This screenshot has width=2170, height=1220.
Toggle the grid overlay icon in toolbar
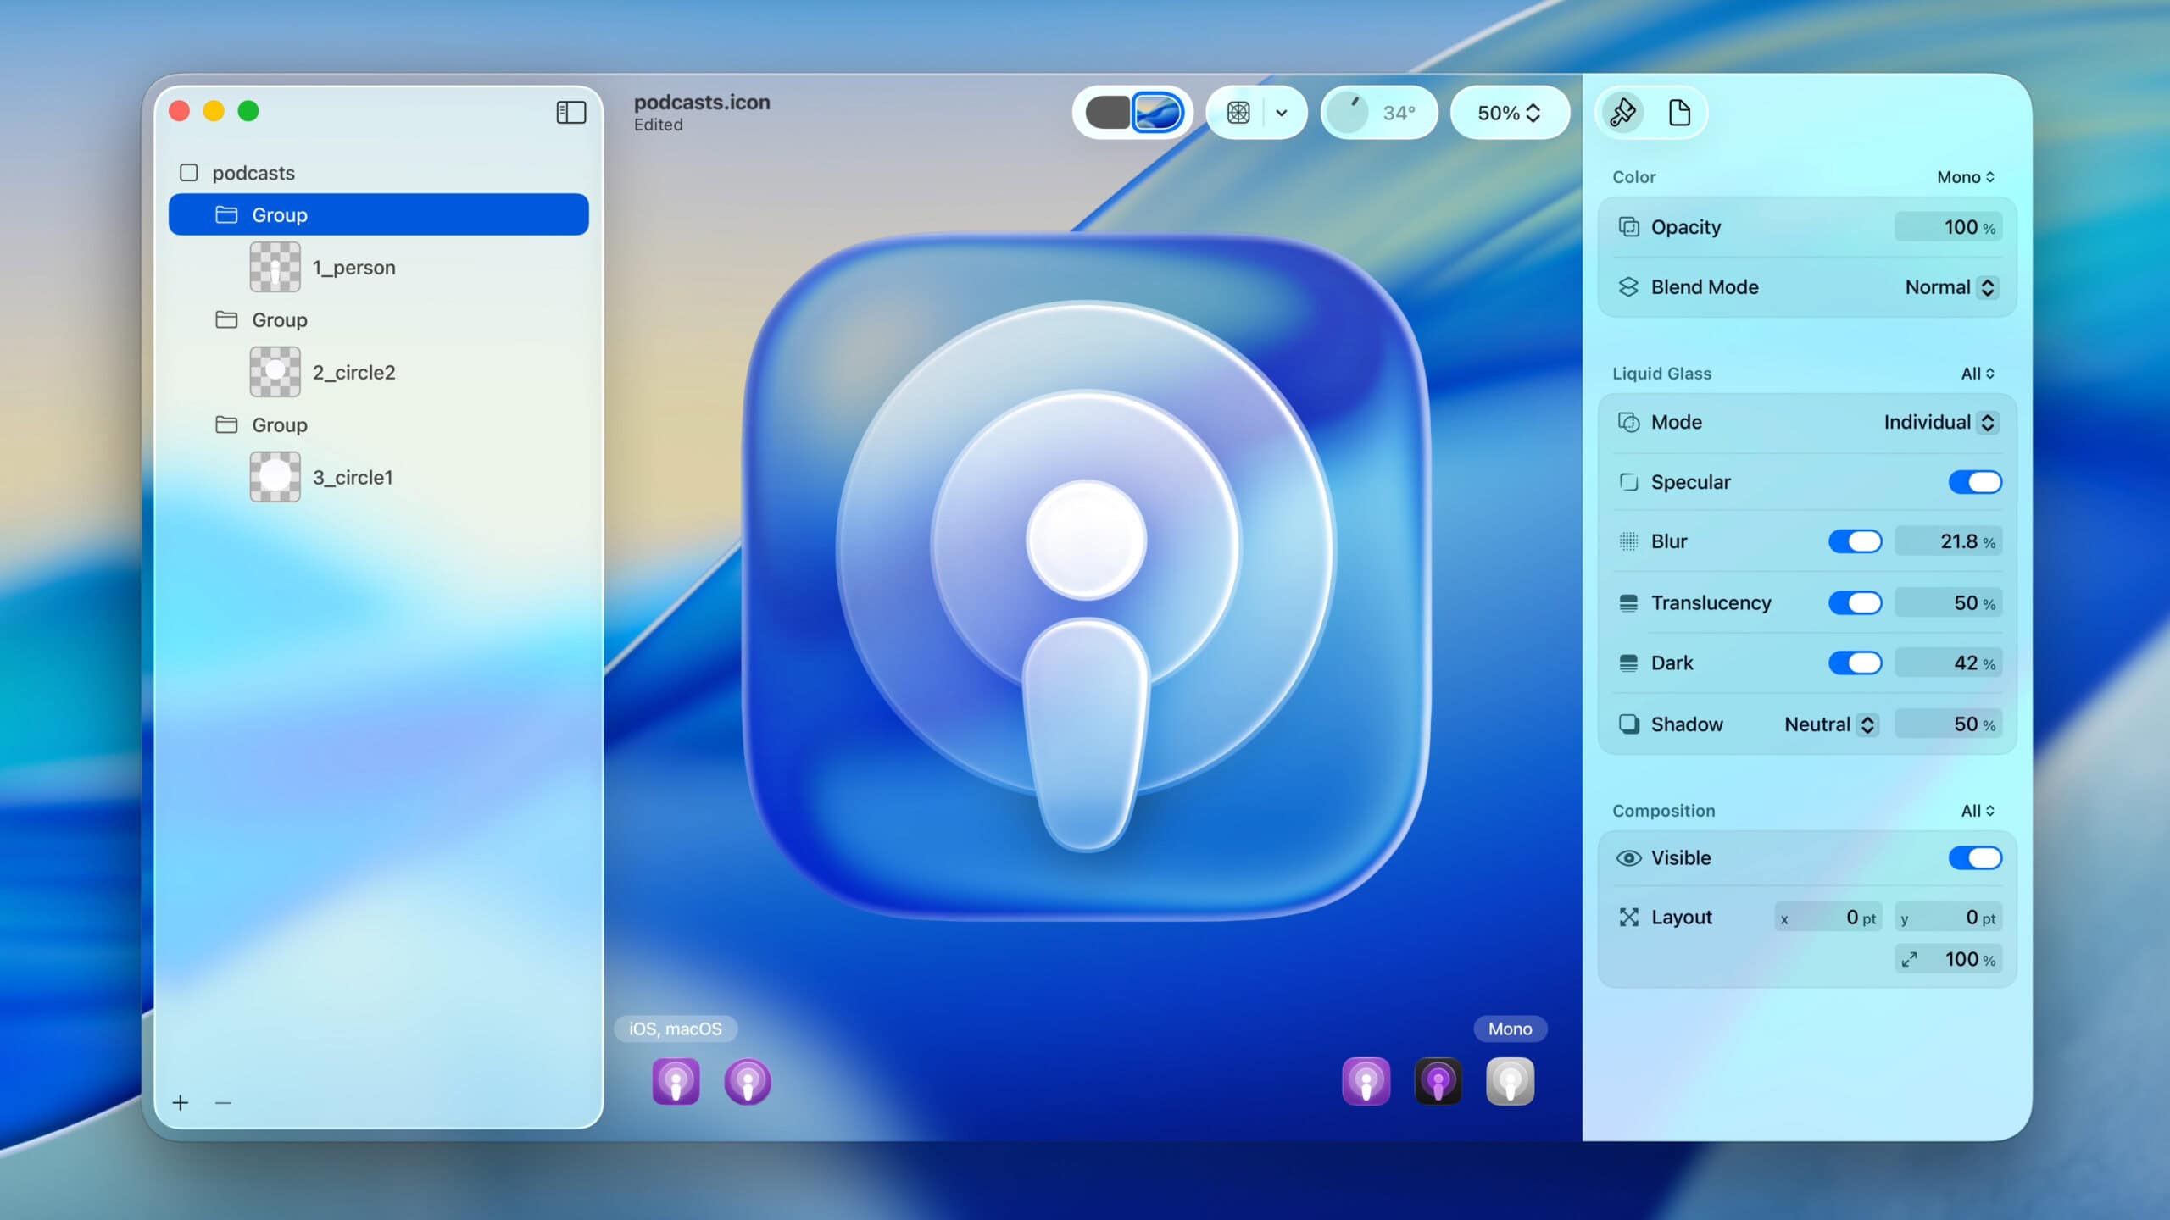(1238, 112)
